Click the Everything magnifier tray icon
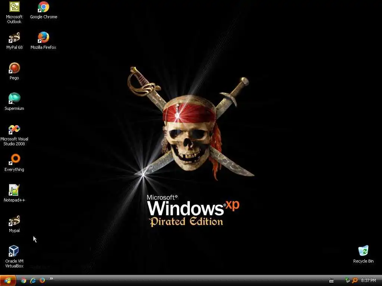382x286 pixels. click(x=355, y=280)
